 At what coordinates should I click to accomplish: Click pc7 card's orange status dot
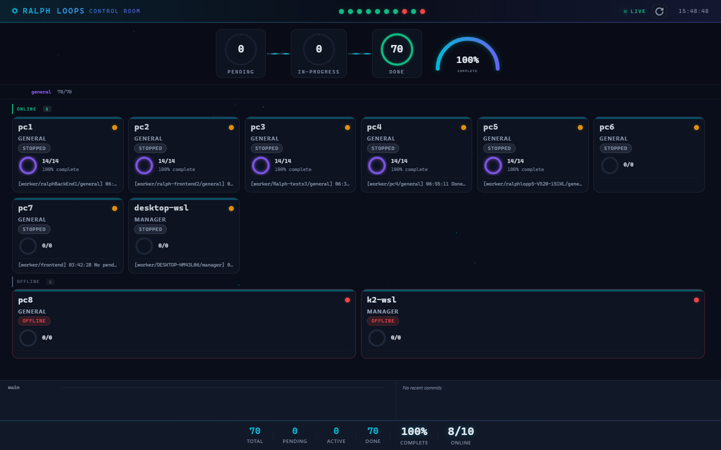click(x=115, y=208)
